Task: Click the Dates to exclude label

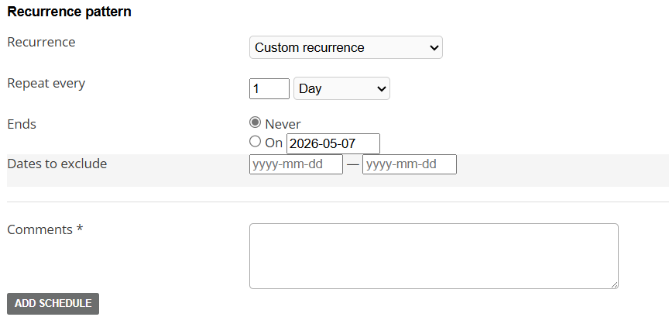Action: pos(57,164)
